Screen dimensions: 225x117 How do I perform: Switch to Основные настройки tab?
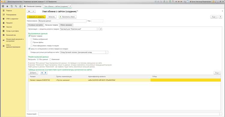[35, 25]
